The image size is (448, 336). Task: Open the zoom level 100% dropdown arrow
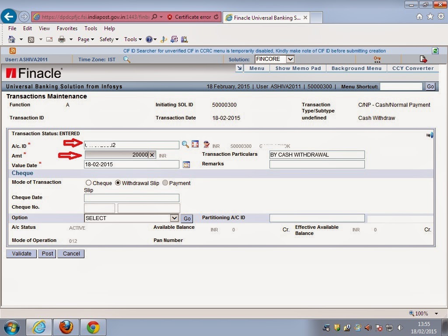pyautogui.click(x=436, y=313)
